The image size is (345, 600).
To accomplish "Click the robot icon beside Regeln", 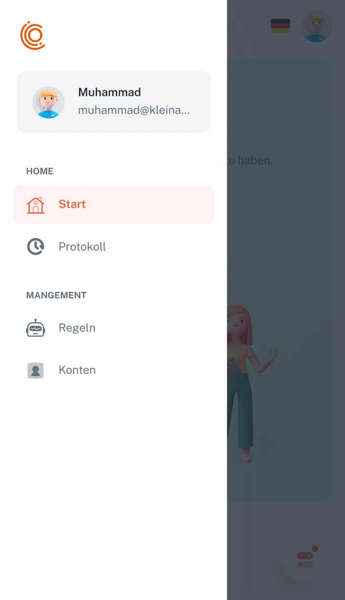I will coord(35,328).
